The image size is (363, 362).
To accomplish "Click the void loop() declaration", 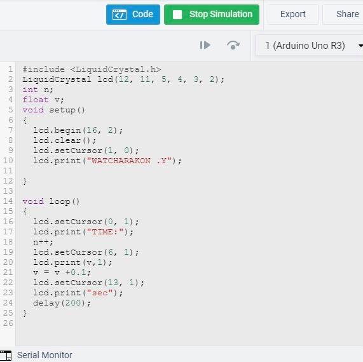I will coord(51,201).
